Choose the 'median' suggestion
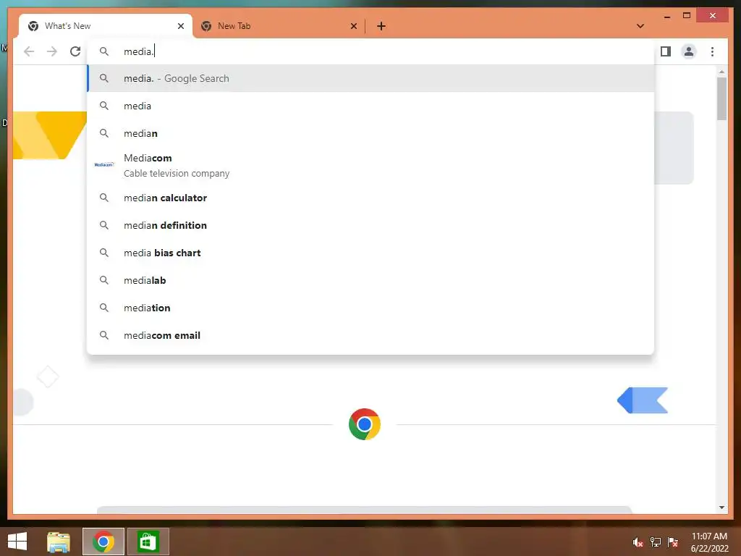The height and width of the screenshot is (556, 741). tap(371, 133)
